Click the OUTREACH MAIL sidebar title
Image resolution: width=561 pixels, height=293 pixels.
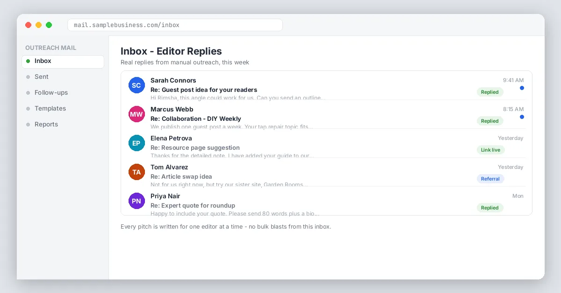point(50,48)
